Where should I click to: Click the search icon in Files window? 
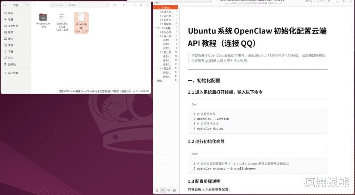click(x=4, y=5)
